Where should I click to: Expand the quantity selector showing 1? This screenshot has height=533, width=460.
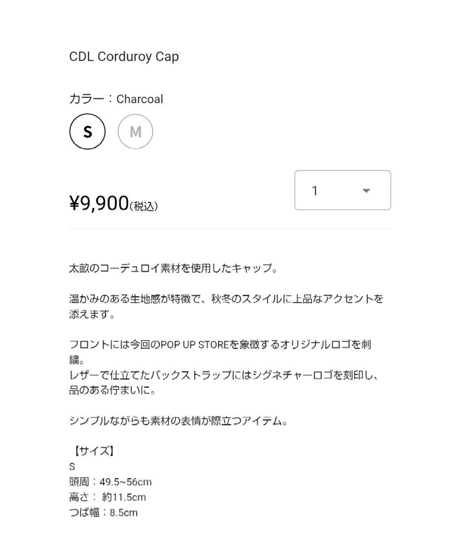342,190
